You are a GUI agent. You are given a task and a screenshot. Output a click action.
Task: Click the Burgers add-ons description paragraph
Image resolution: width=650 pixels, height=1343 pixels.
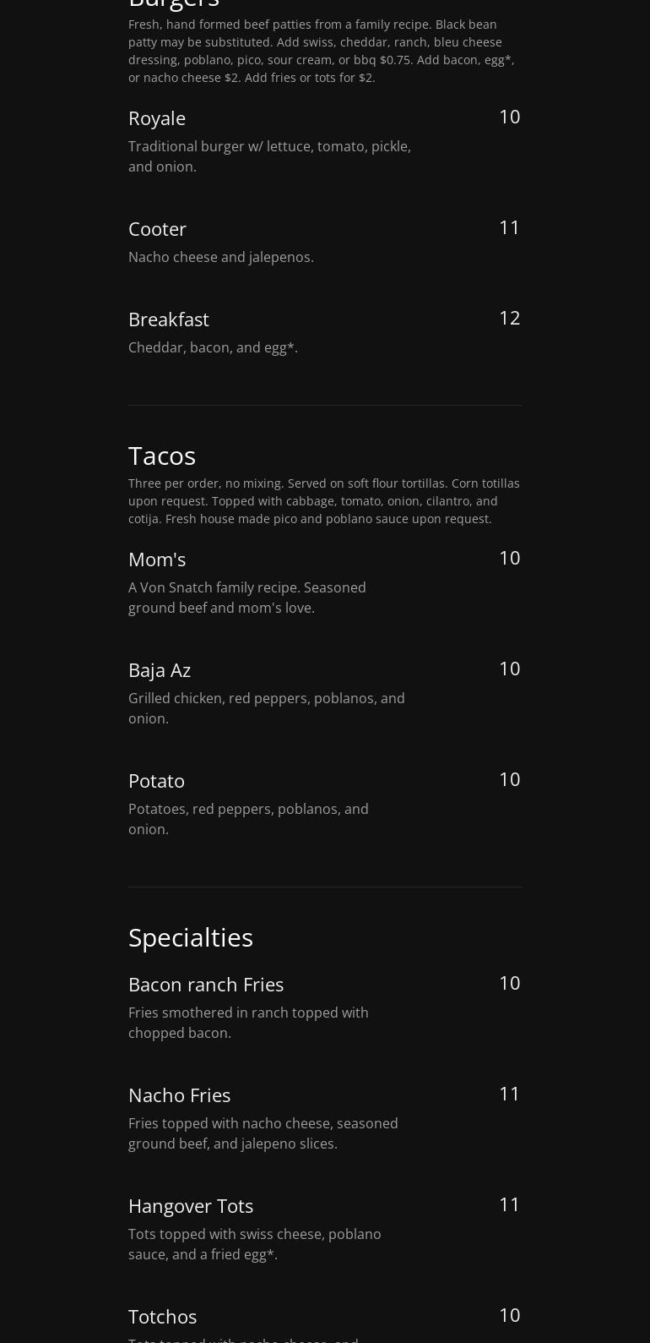click(321, 51)
